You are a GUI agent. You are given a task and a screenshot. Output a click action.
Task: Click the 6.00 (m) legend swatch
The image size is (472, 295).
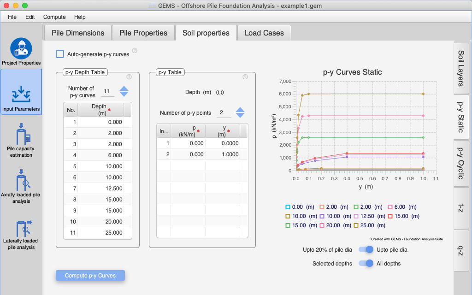pos(390,207)
